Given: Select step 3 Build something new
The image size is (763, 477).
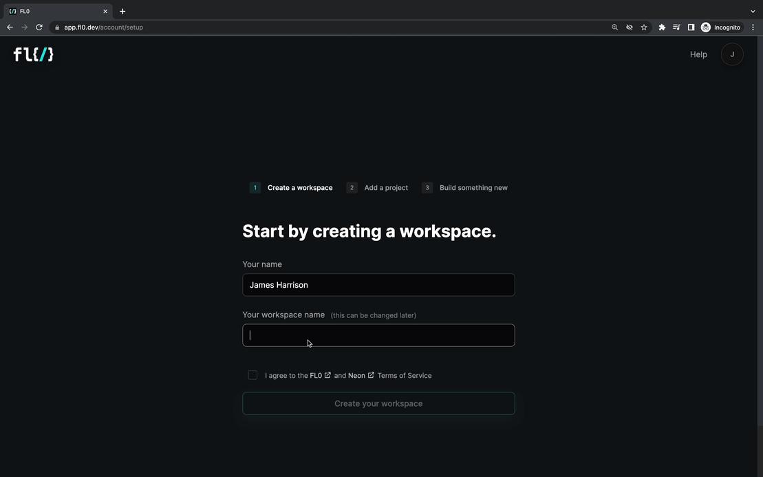Looking at the screenshot, I should [464, 187].
